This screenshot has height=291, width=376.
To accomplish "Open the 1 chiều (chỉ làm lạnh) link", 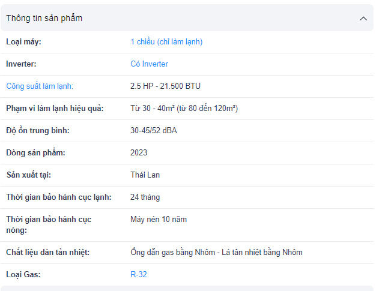I will tap(166, 42).
